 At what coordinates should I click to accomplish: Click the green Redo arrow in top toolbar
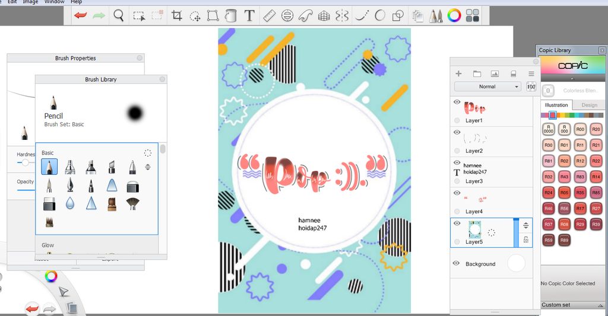point(99,16)
